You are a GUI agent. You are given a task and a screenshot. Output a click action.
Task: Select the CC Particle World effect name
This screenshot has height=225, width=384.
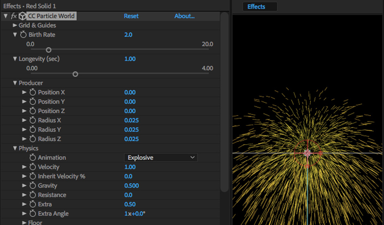pyautogui.click(x=51, y=16)
